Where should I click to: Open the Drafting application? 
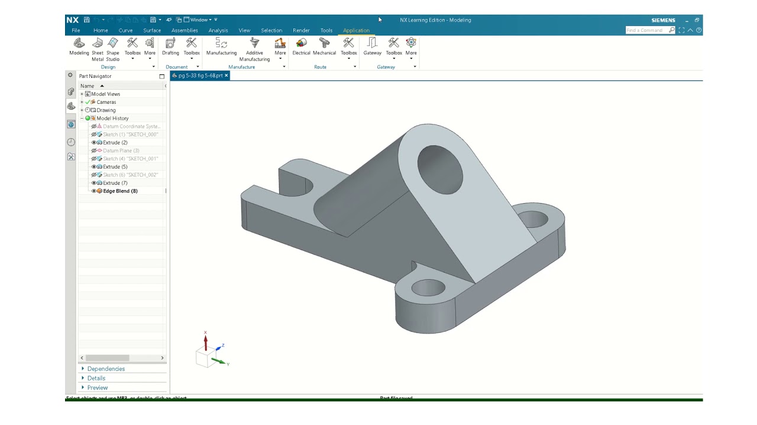click(x=170, y=47)
